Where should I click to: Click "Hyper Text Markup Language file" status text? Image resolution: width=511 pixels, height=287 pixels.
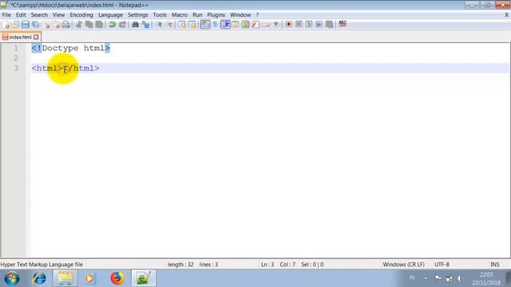click(x=42, y=265)
